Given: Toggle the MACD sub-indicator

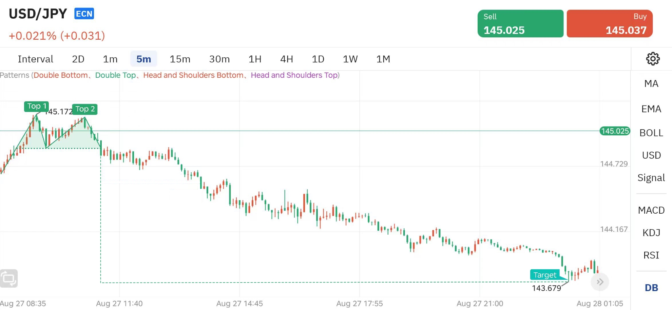Looking at the screenshot, I should (651, 210).
